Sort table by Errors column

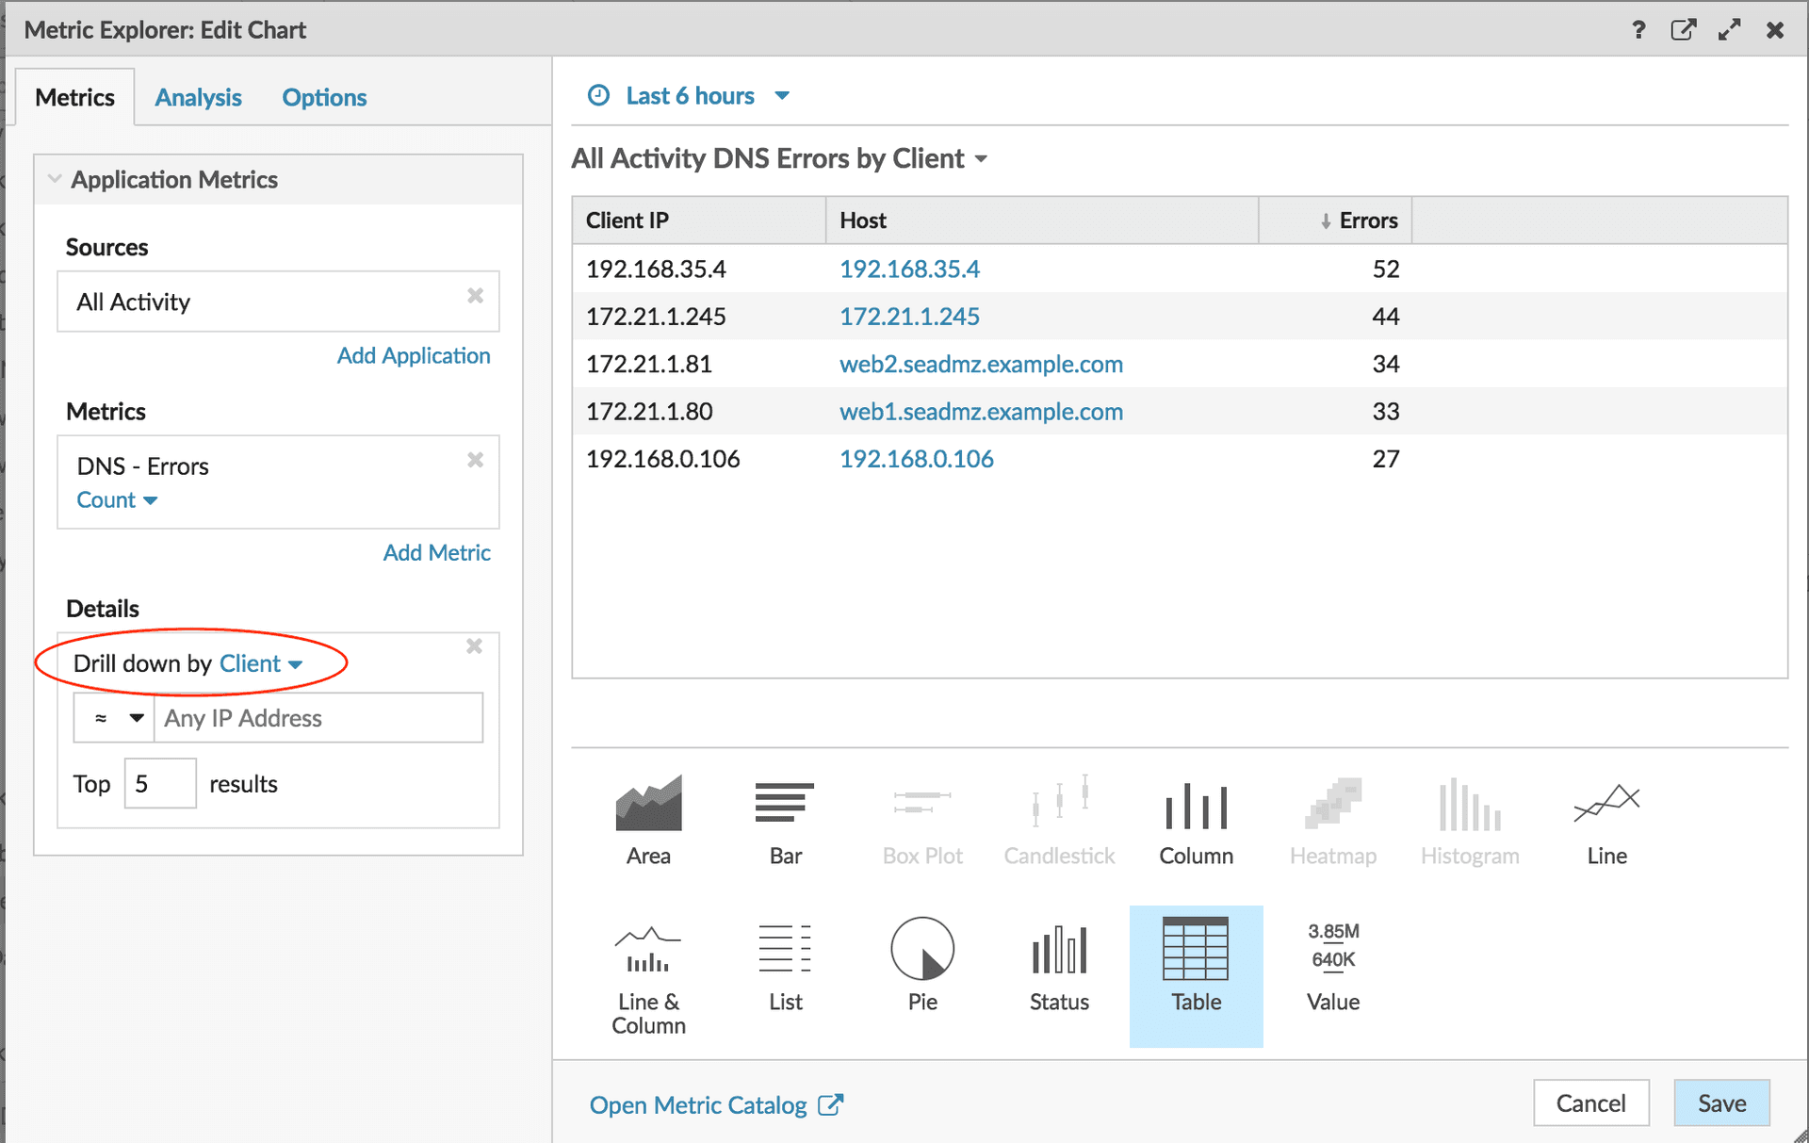(x=1335, y=220)
